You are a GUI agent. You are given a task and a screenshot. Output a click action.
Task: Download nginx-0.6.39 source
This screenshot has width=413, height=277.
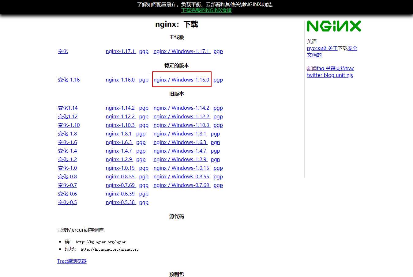coord(121,194)
